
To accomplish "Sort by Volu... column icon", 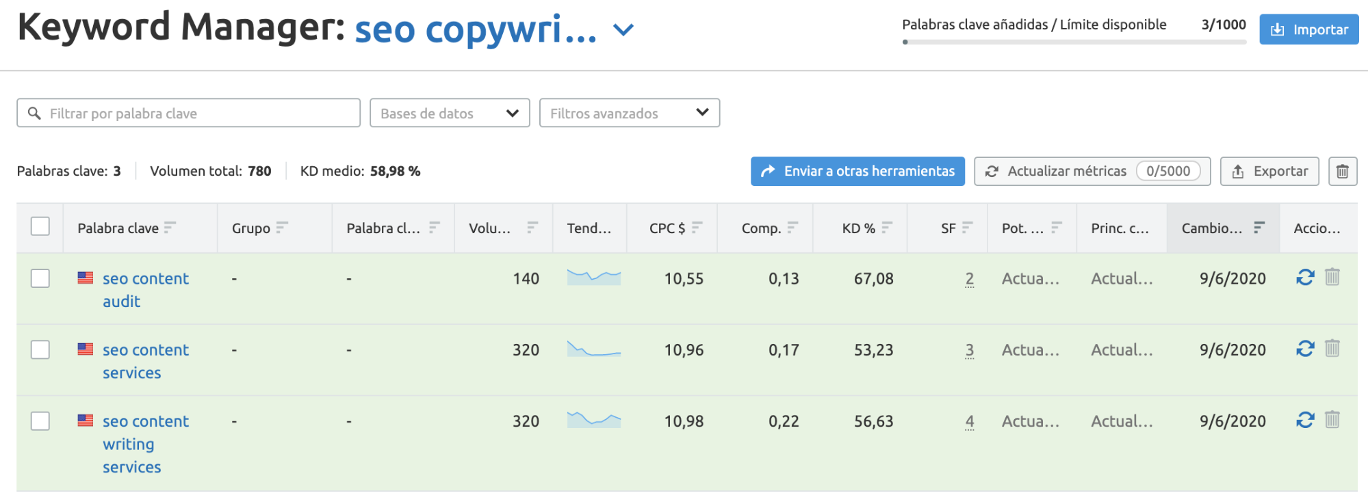I will [x=532, y=227].
